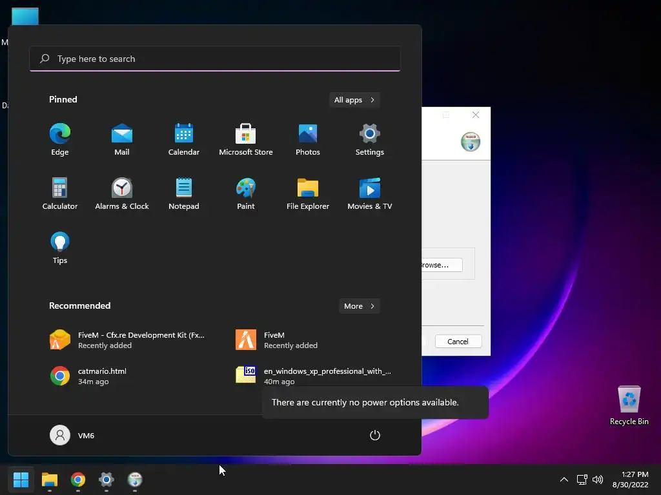Show hidden system tray icons
661x495 pixels.
(564, 480)
